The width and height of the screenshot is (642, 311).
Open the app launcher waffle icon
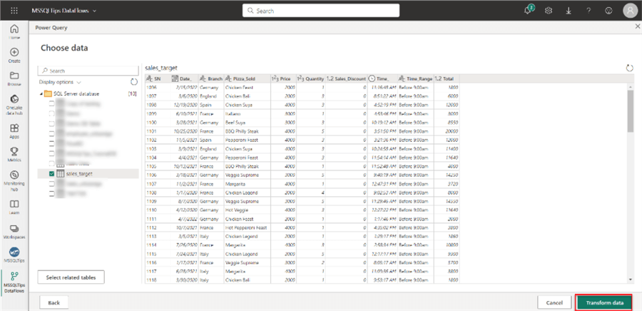14,11
